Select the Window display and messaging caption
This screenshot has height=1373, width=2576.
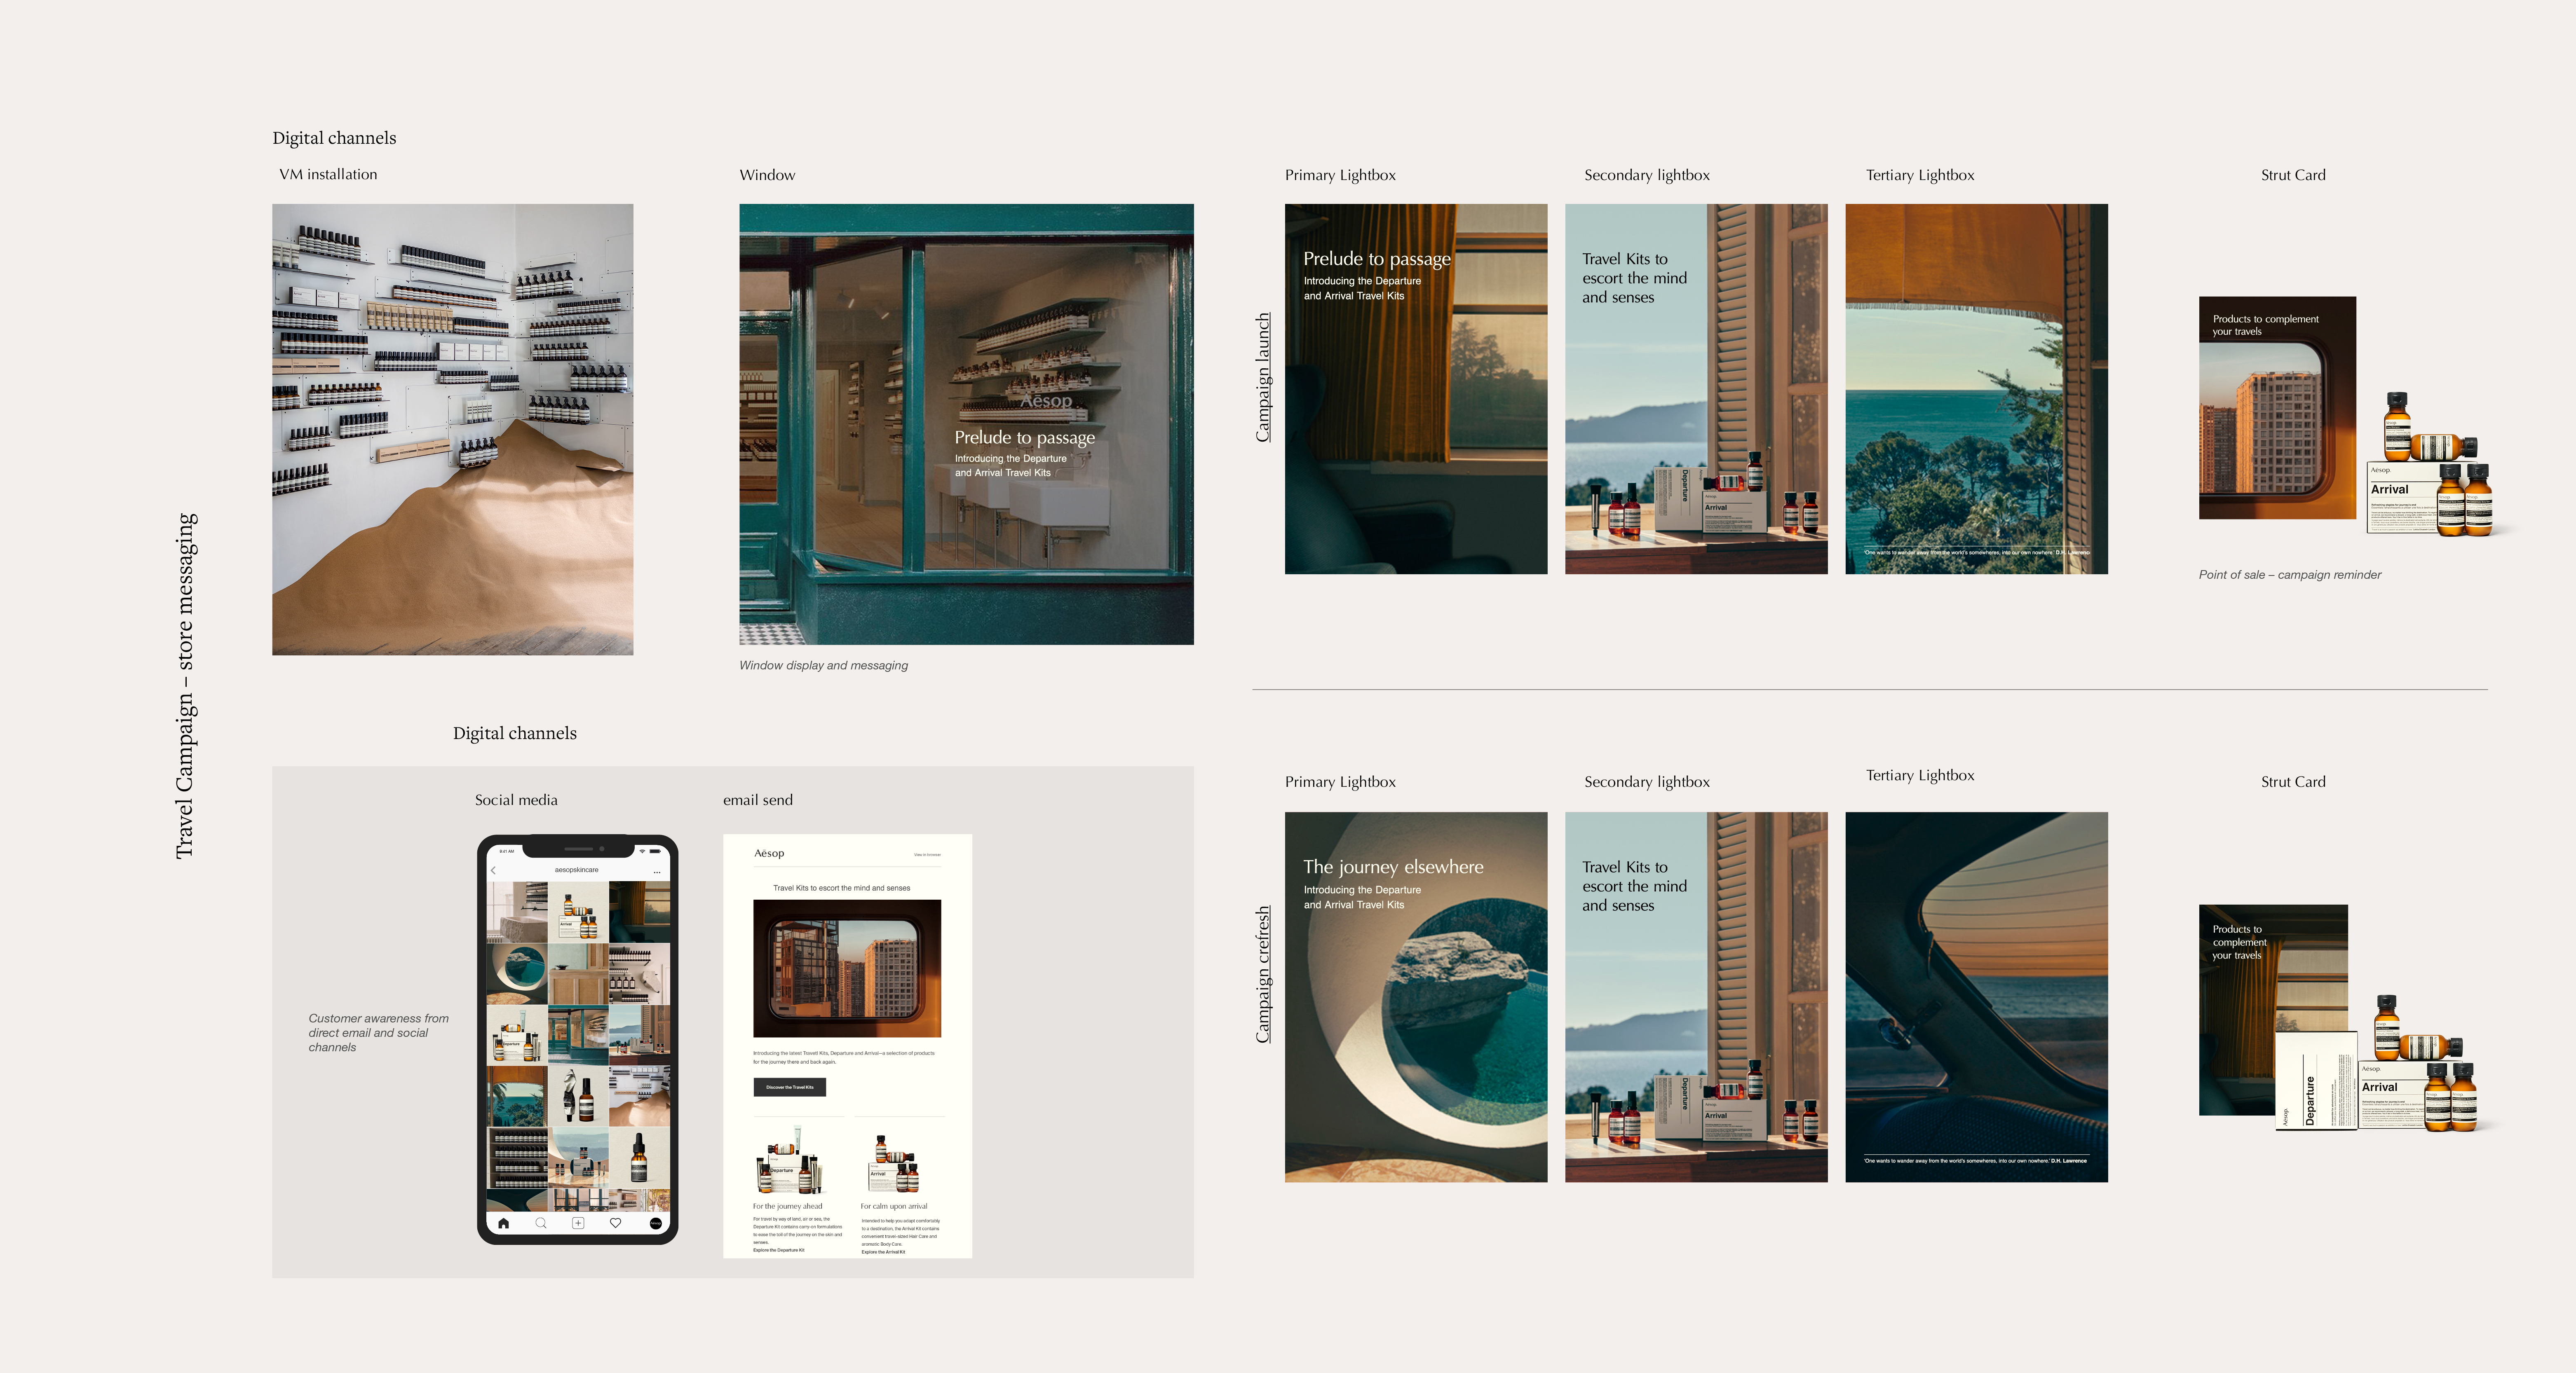click(823, 666)
